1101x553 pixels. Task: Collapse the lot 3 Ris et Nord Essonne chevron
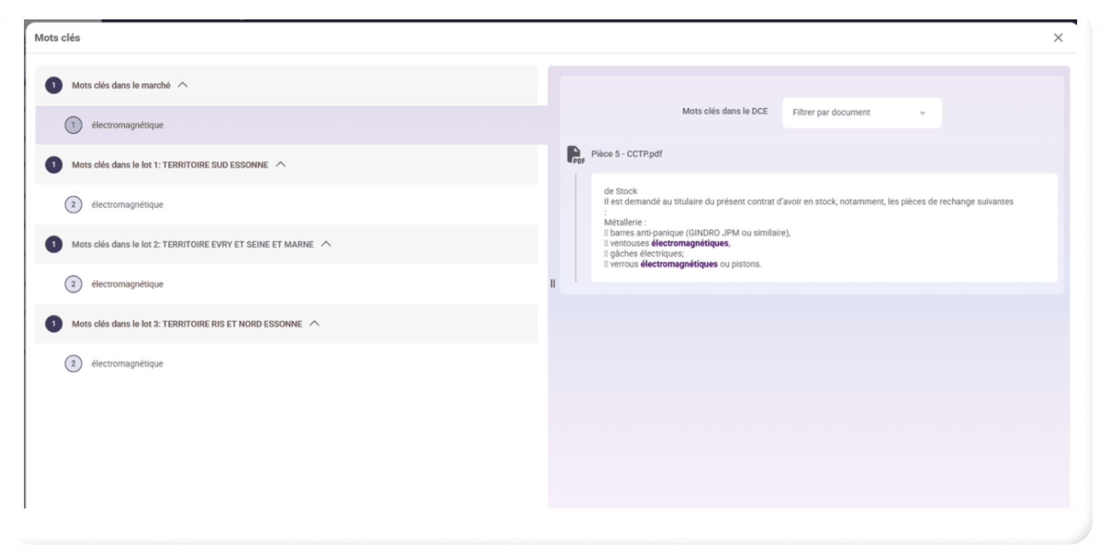pyautogui.click(x=314, y=323)
